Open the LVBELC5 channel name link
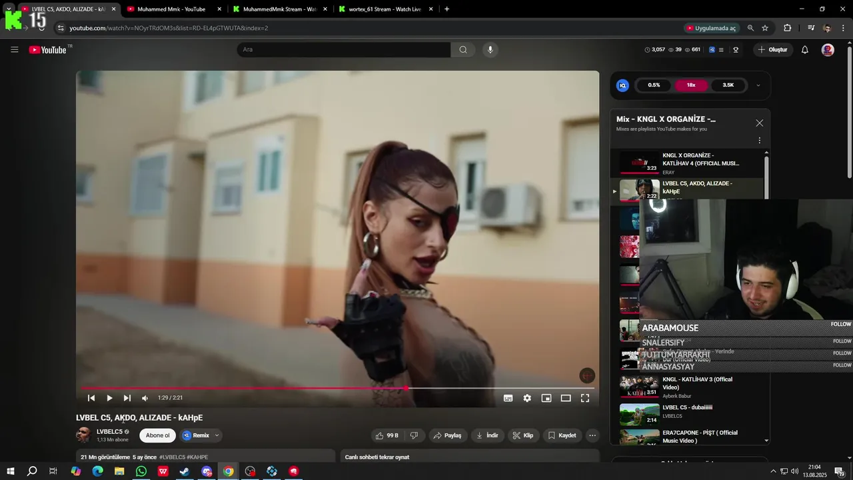 (x=109, y=432)
